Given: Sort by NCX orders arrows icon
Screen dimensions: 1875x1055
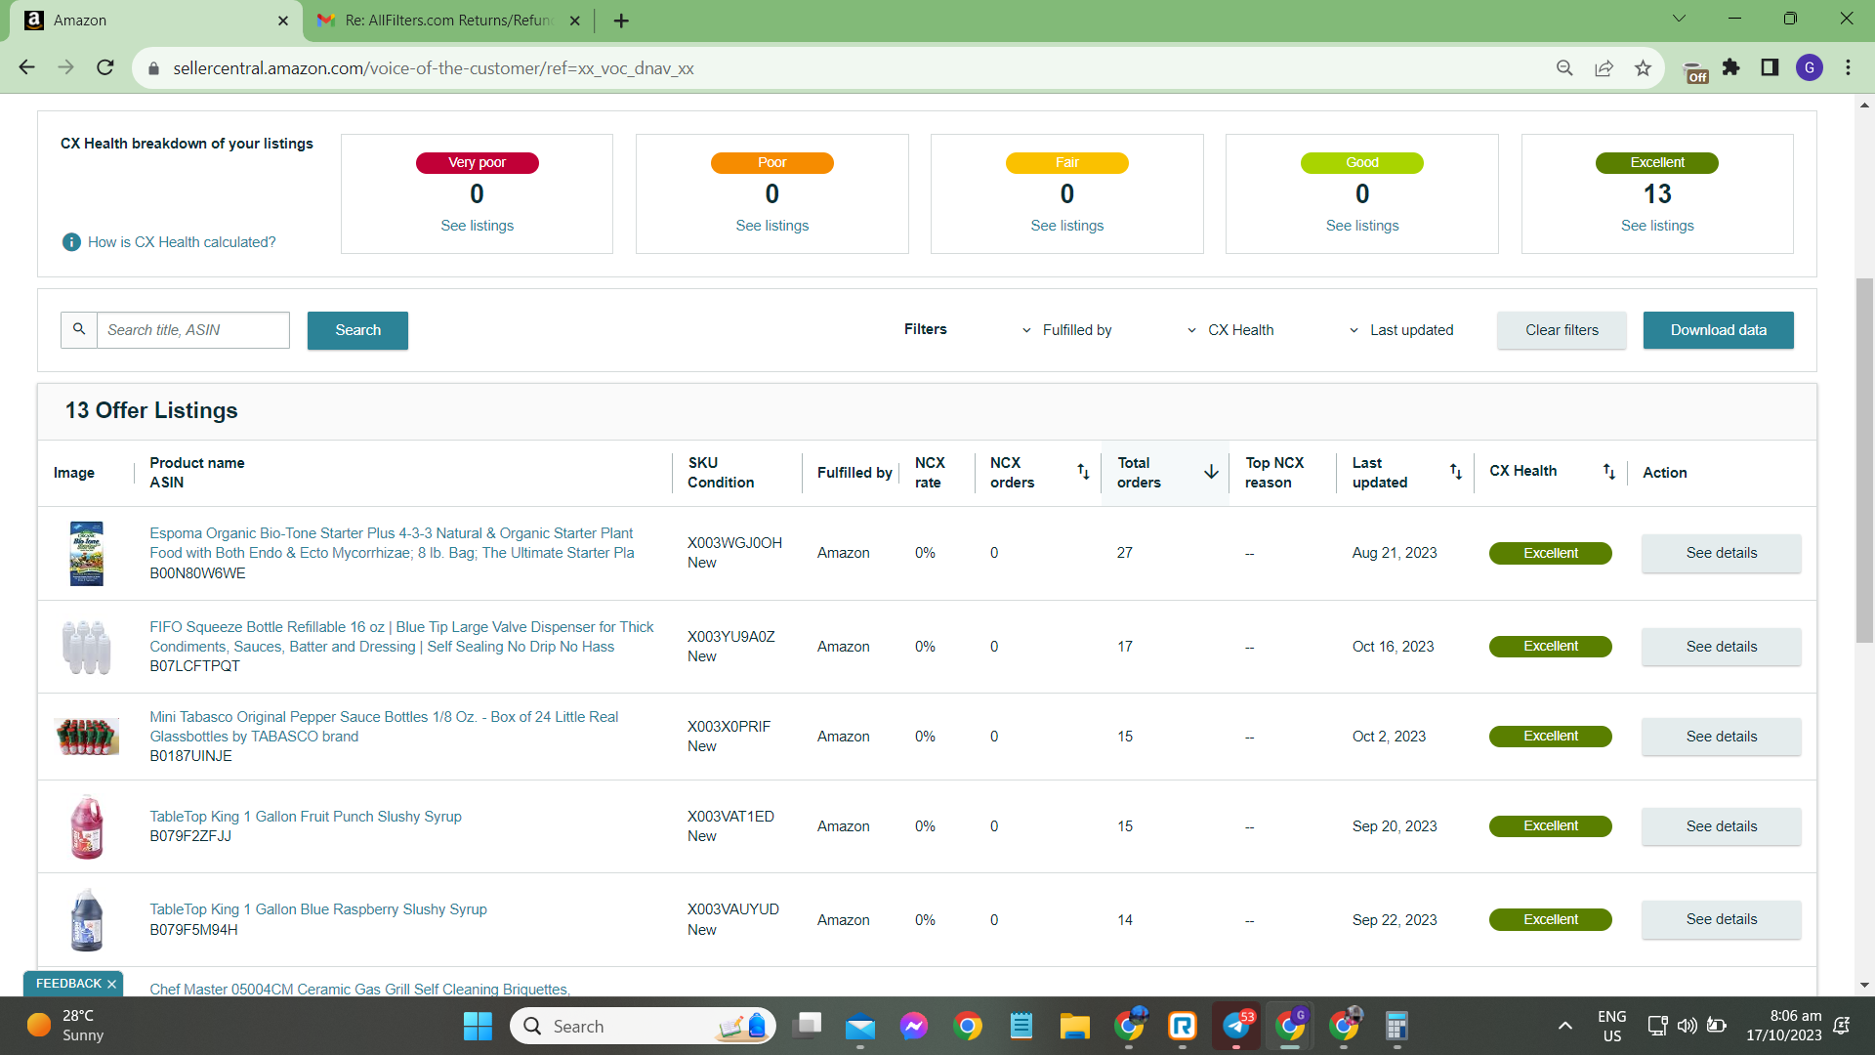Looking at the screenshot, I should tap(1083, 472).
